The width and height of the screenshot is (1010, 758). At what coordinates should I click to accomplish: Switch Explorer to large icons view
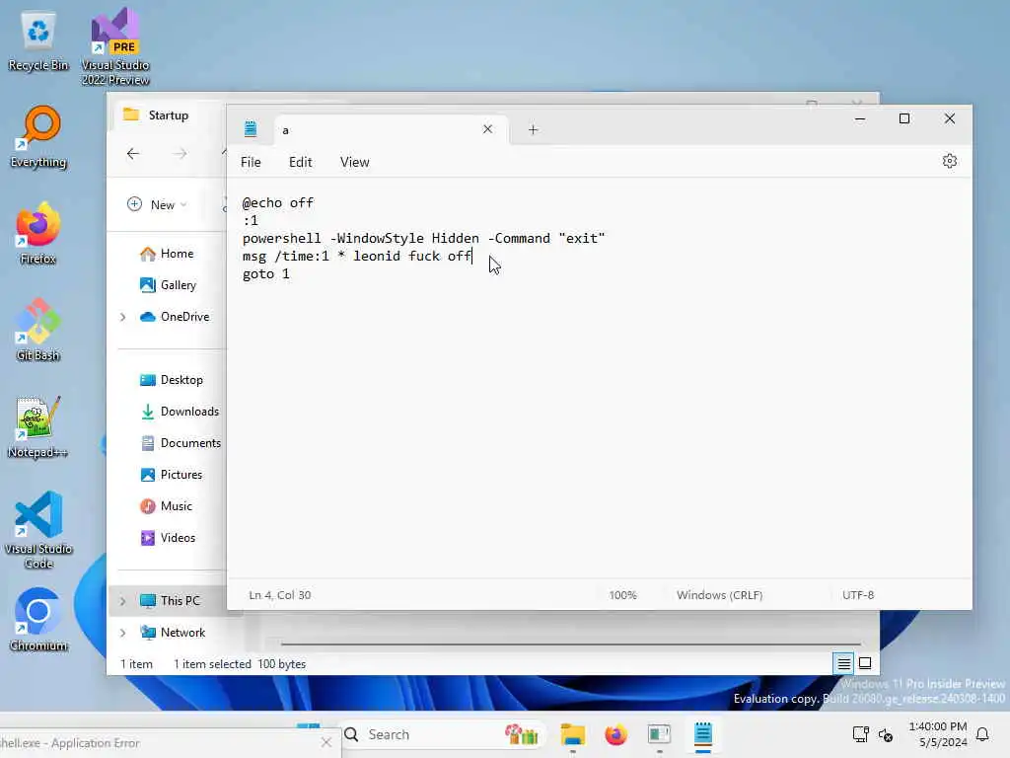click(865, 663)
